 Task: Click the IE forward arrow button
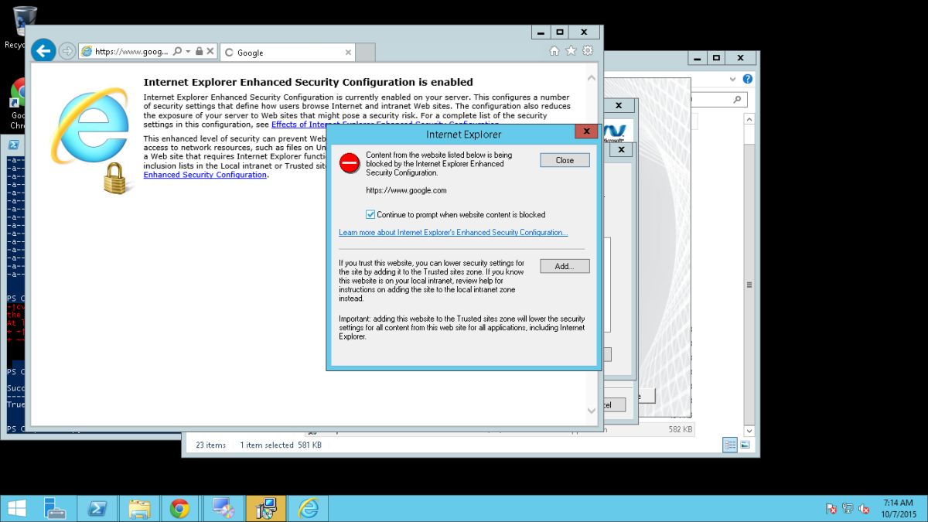coord(67,51)
